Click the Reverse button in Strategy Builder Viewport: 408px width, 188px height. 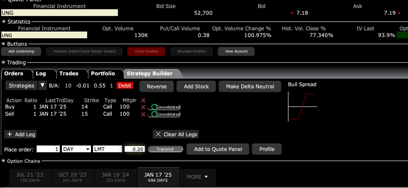[156, 87]
